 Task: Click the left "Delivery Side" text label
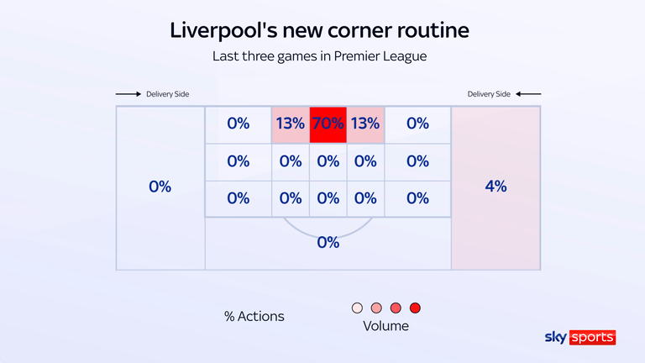click(x=168, y=94)
